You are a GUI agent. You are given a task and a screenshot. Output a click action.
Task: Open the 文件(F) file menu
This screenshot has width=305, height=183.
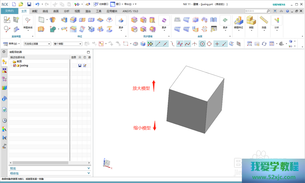(x=9, y=11)
